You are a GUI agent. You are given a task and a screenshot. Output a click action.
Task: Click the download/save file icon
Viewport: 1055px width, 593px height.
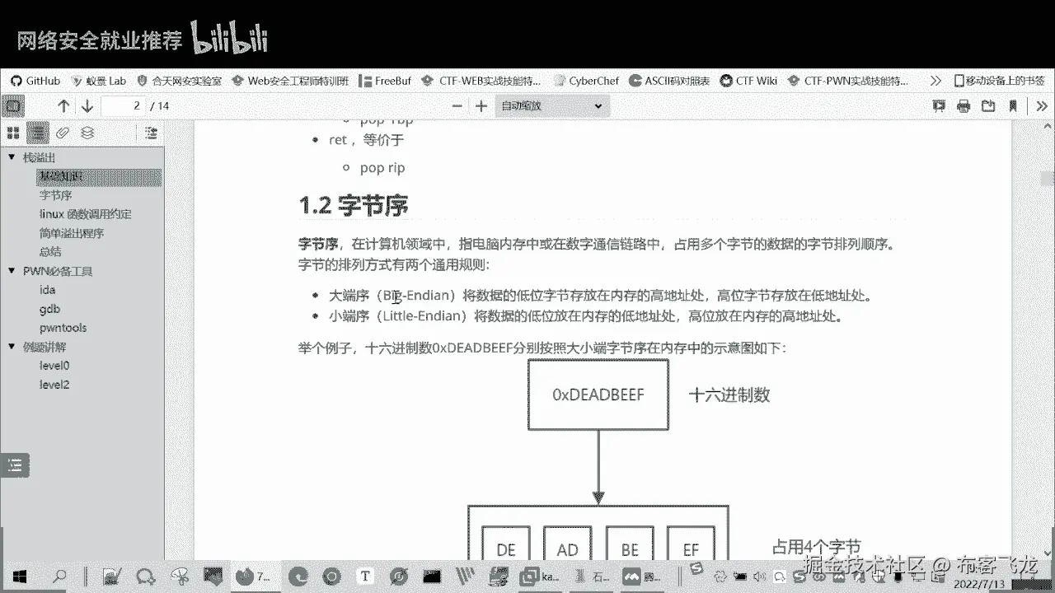click(989, 105)
